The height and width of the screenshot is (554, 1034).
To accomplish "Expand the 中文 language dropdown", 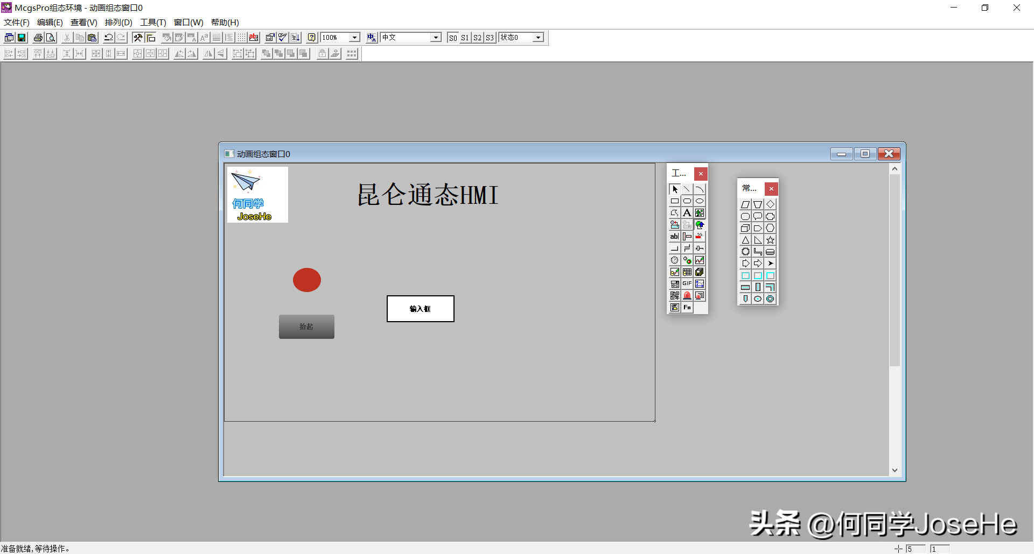I will pyautogui.click(x=436, y=38).
